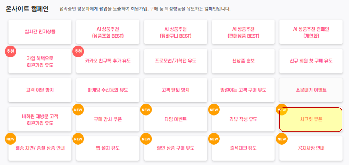
Task: Select the 실시간 인기상품 campaign card
Action: (x=40, y=32)
